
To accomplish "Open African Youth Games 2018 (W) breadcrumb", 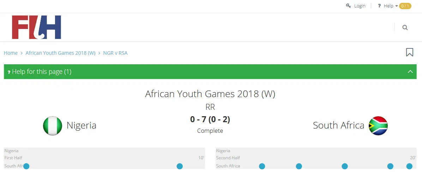I will 60,53.
